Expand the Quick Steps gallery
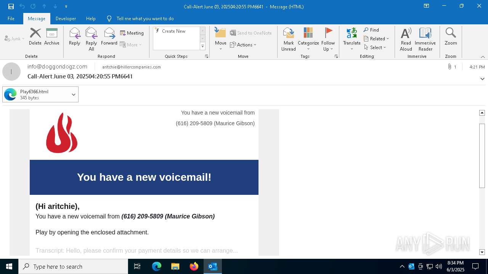The height and width of the screenshot is (274, 488). (202, 46)
